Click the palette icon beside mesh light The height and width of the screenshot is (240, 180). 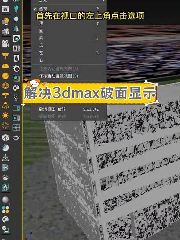[16, 88]
